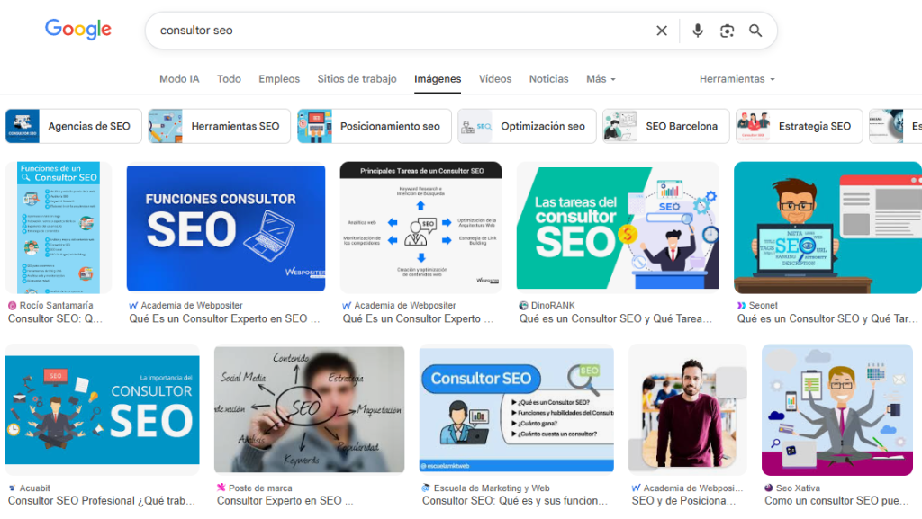Open Funciones de un Consultor SEO infographic
This screenshot has width=922, height=519.
point(59,228)
